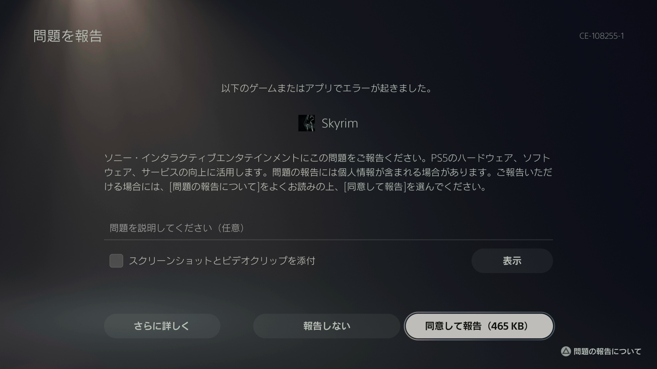This screenshot has height=369, width=657.
Task: Open the 表示 button to view attachments
Action: tap(512, 261)
